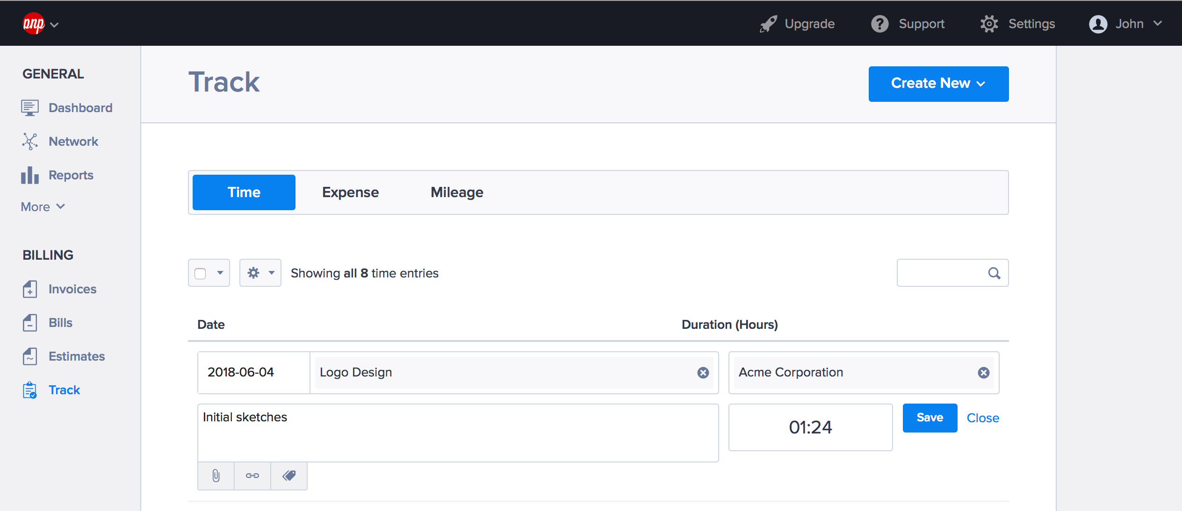
Task: Click the Reports icon in sidebar
Action: 30,175
